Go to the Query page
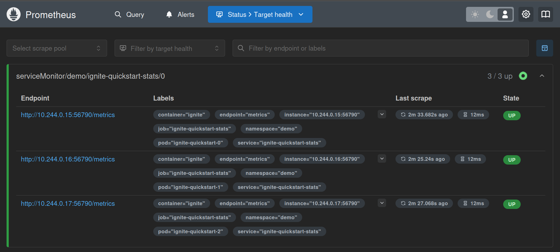 tap(135, 14)
